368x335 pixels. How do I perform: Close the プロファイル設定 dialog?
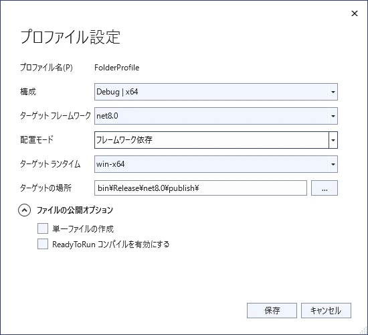pyautogui.click(x=355, y=13)
